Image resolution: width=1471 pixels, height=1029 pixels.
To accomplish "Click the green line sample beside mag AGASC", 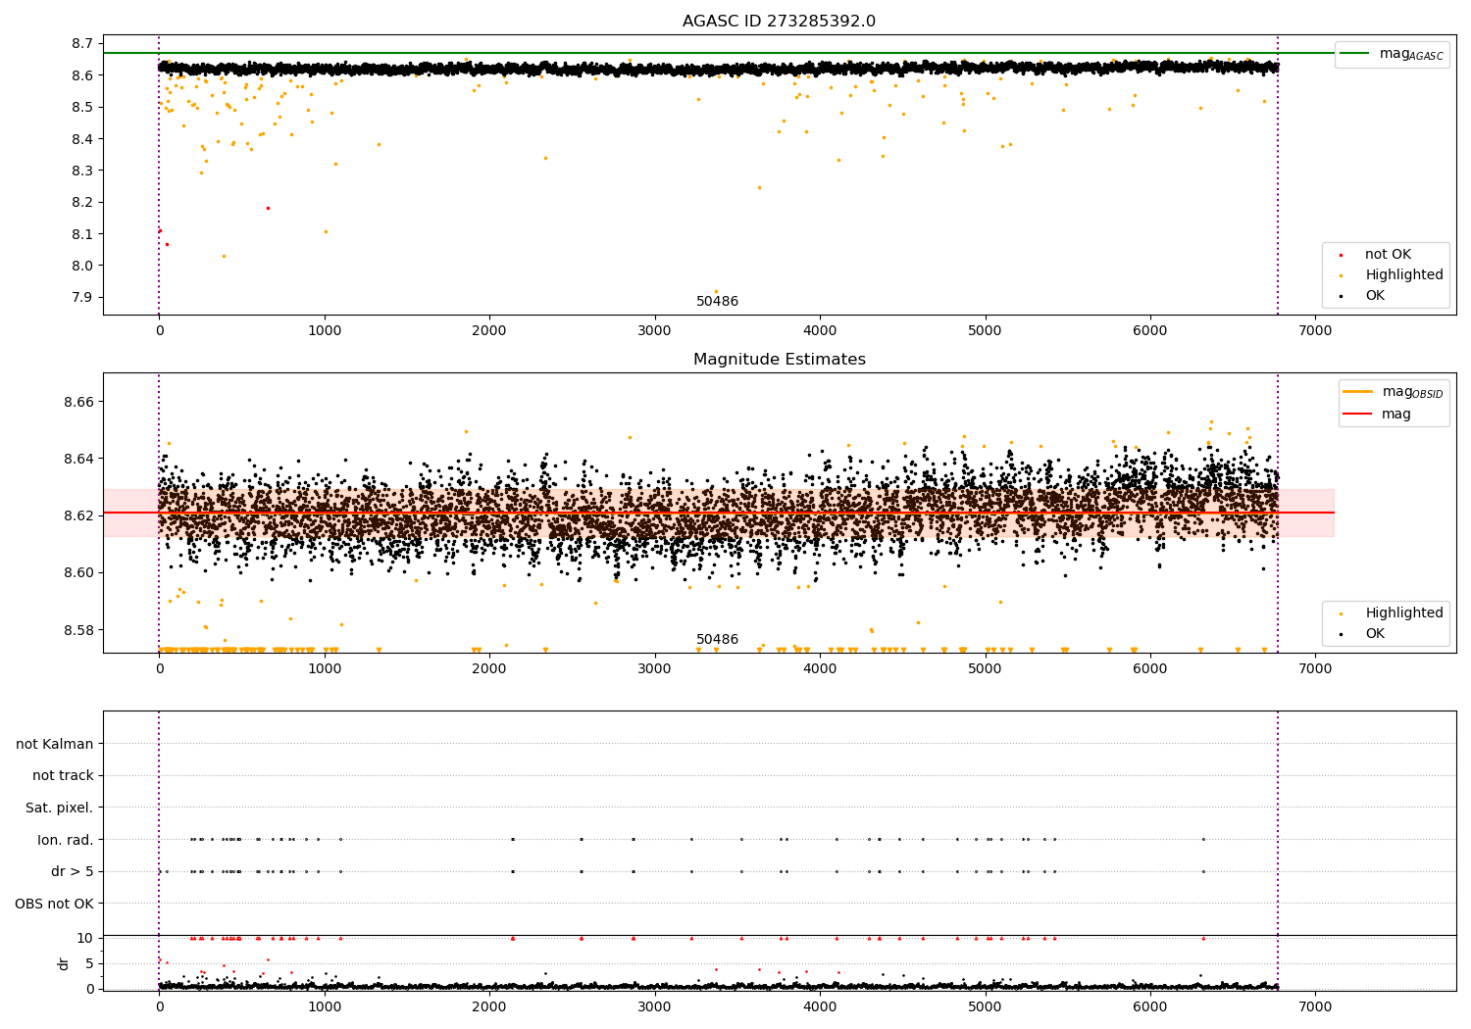I will [1354, 54].
